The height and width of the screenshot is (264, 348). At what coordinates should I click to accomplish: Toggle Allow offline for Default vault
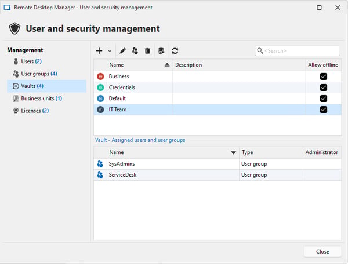[324, 98]
